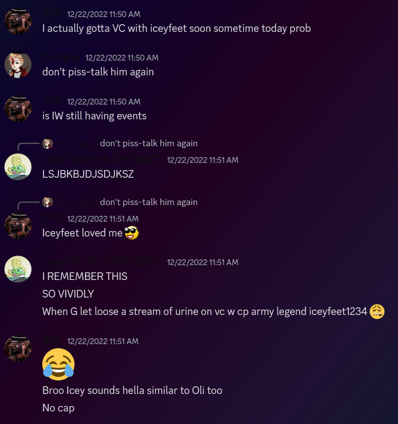Click small reply avatar above LSJBKBJDJSDJKSZ
This screenshot has height=424, width=398.
(x=47, y=144)
